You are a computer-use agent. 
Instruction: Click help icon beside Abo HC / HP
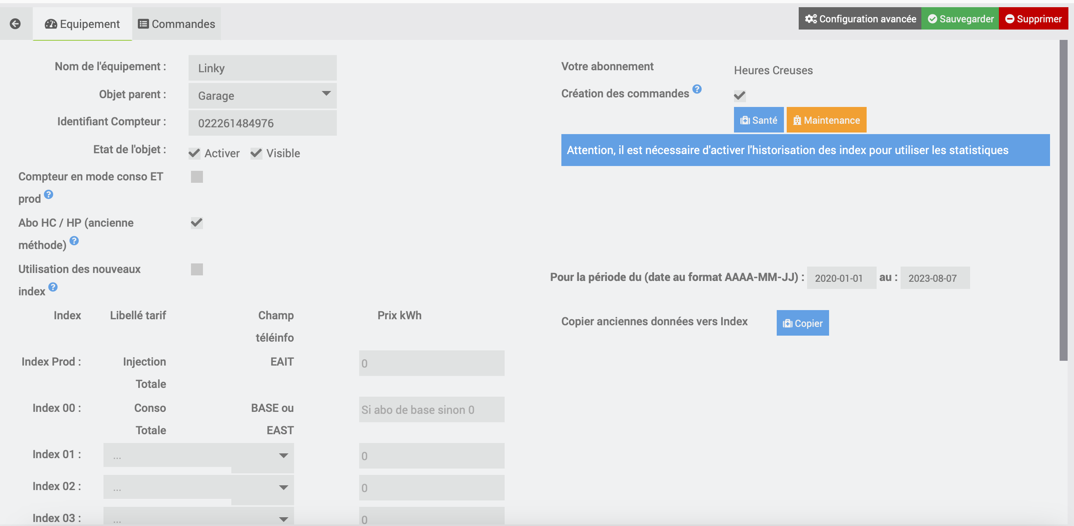[x=74, y=241]
